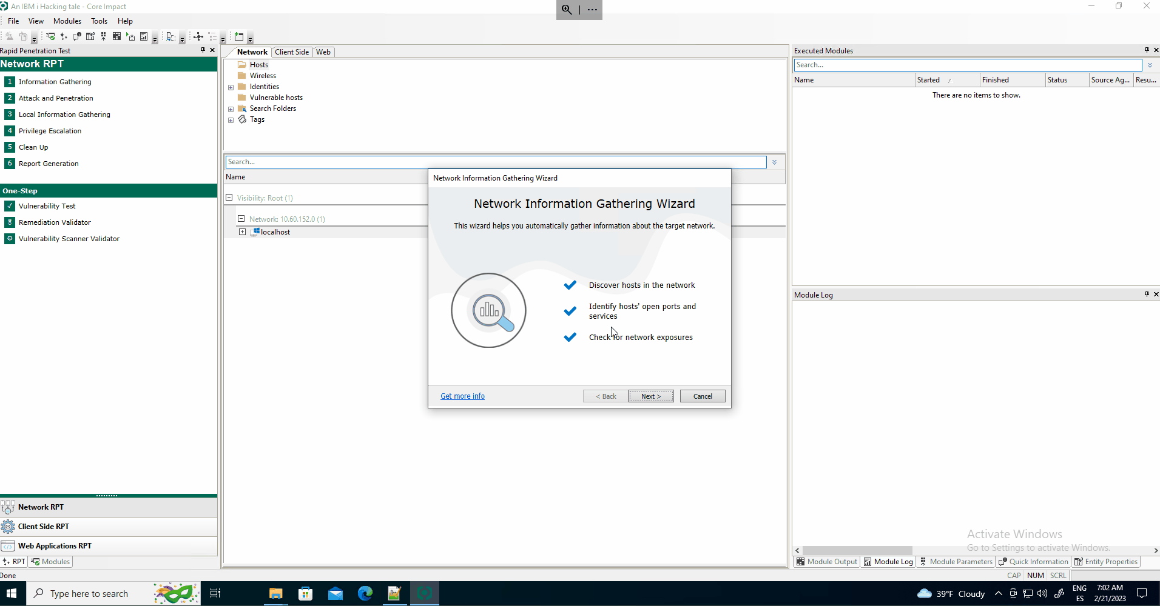The image size is (1160, 606).
Task: Open the Network RPT section icon
Action: [x=8, y=507]
